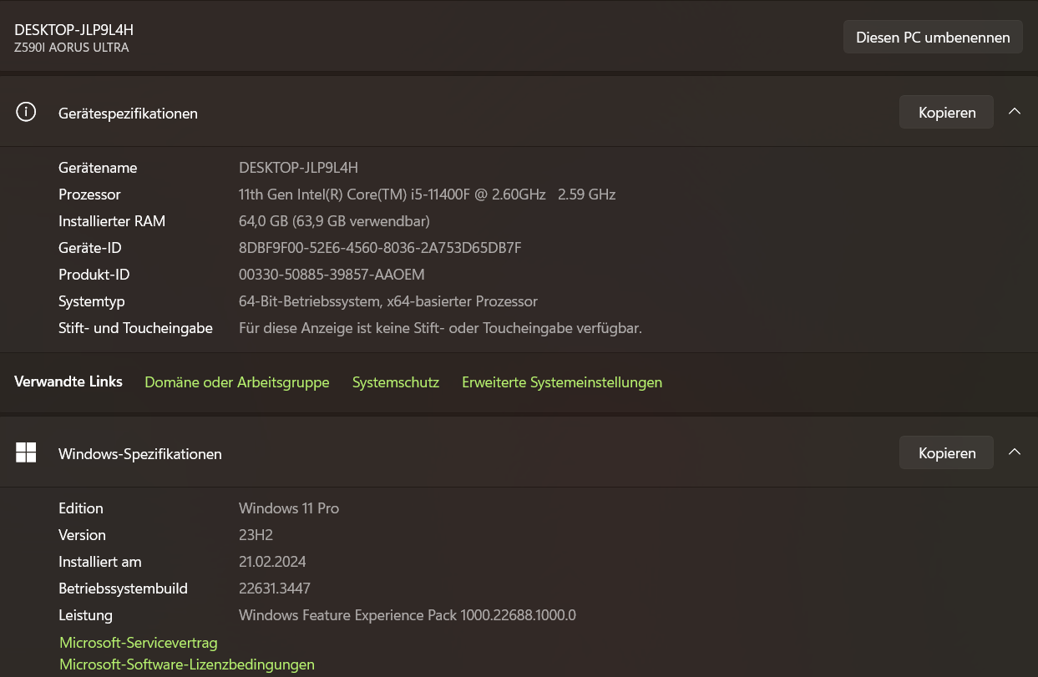
Task: Click the Verwandte Links label
Action: click(x=68, y=381)
